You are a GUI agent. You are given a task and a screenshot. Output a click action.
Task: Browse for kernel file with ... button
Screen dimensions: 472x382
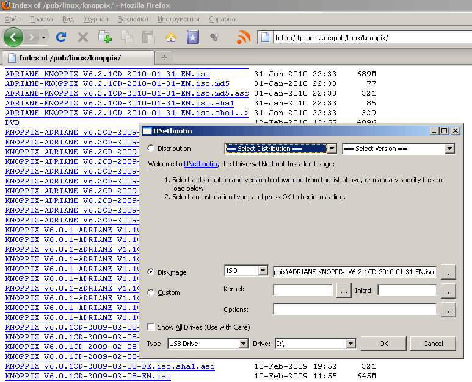[344, 291]
